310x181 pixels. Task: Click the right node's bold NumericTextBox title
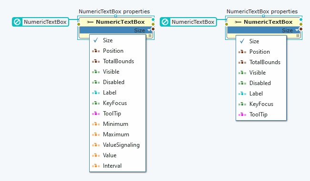click(x=268, y=22)
